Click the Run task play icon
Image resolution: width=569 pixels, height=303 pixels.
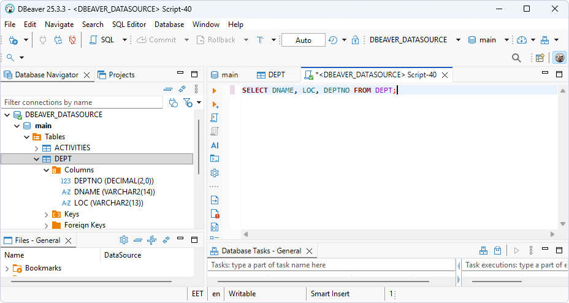[516, 250]
